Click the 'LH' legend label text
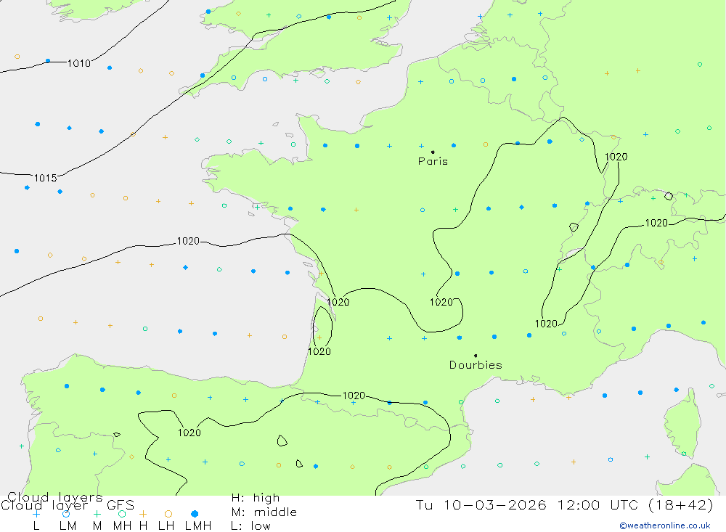 point(166,526)
